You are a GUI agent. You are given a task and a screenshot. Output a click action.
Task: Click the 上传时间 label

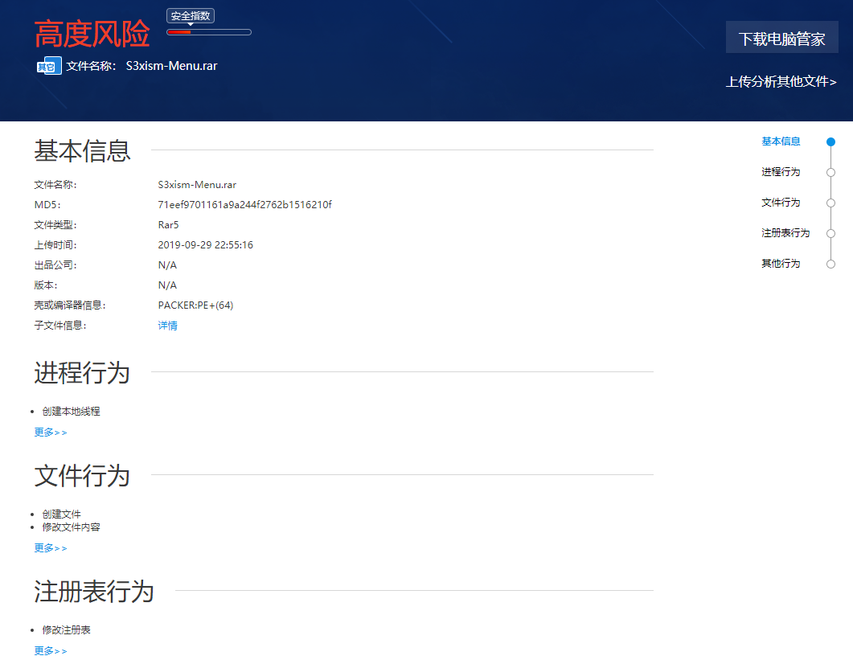[55, 245]
